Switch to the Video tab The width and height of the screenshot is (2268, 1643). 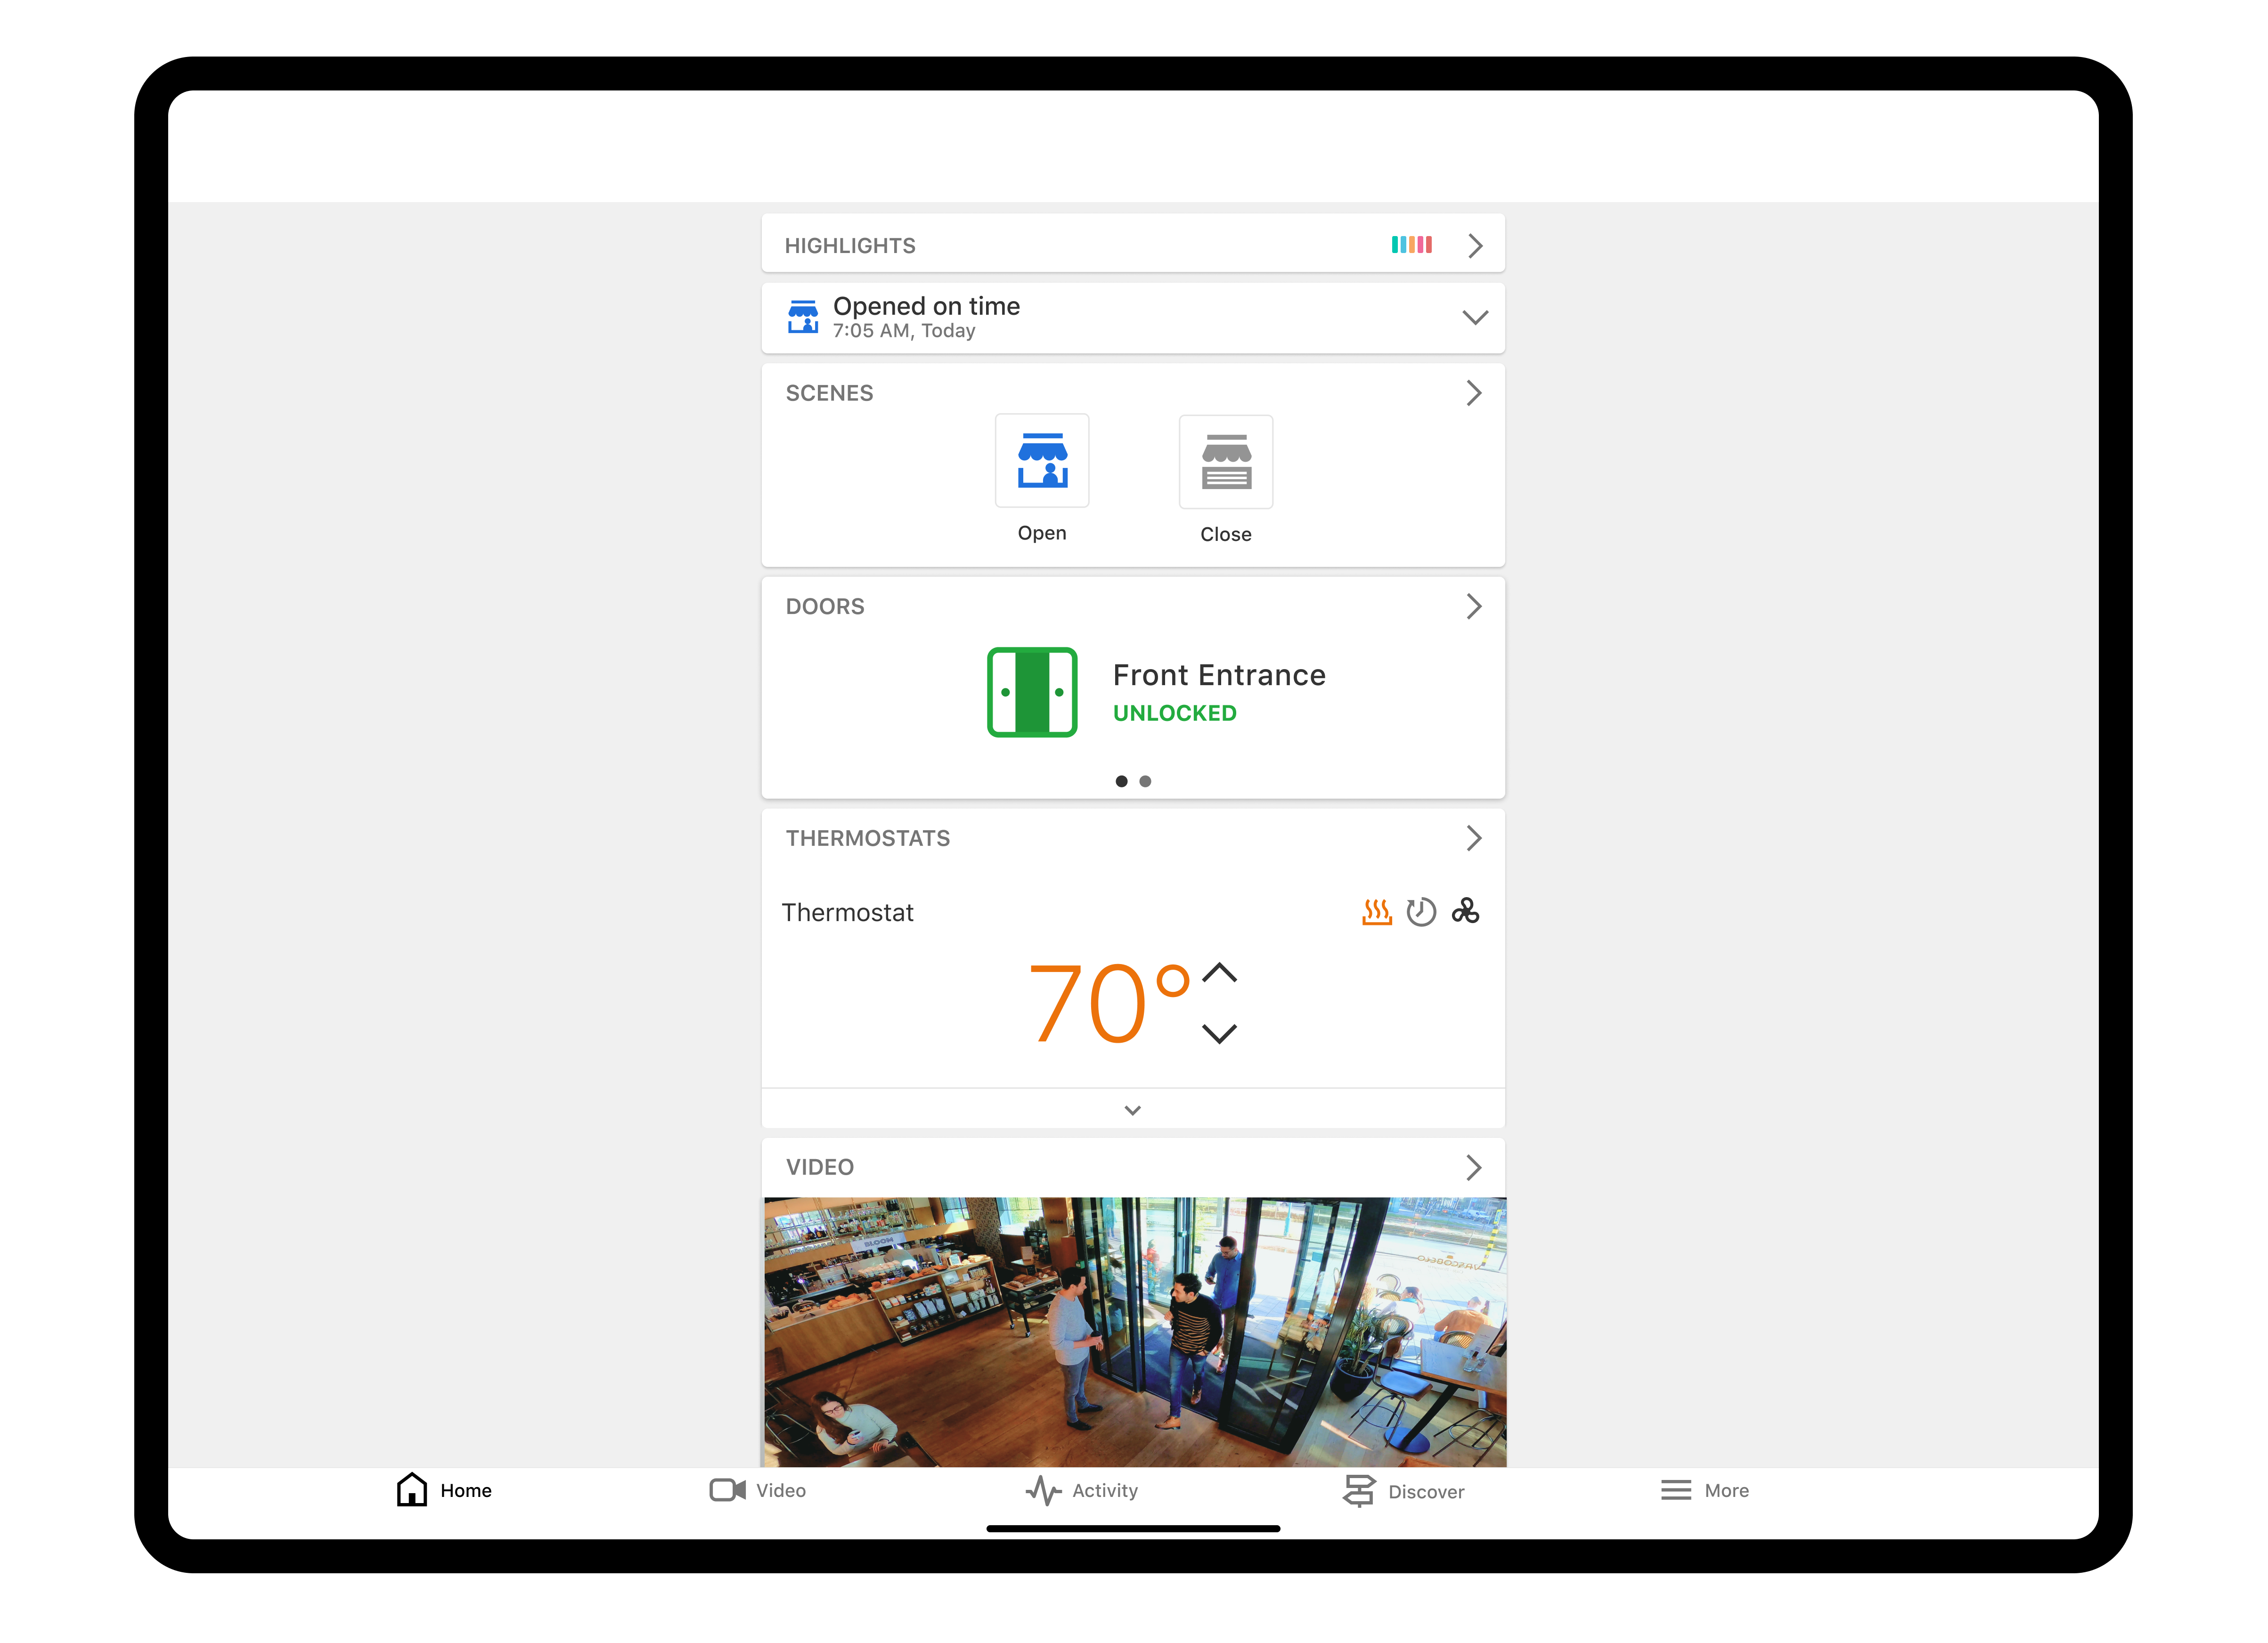coord(757,1490)
